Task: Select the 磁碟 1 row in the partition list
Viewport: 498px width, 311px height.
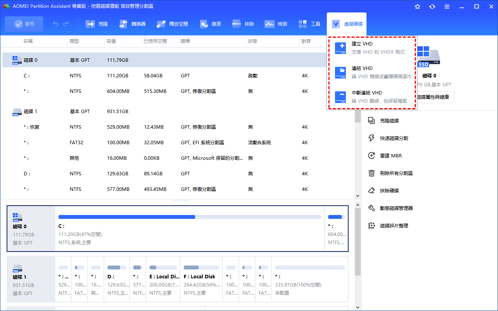Action: coord(178,112)
